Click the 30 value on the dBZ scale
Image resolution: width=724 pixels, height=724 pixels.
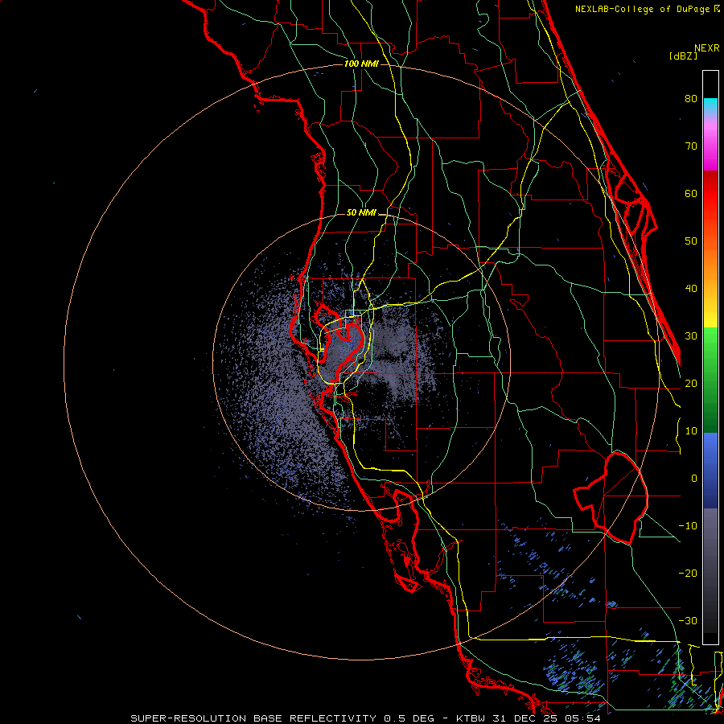click(691, 336)
